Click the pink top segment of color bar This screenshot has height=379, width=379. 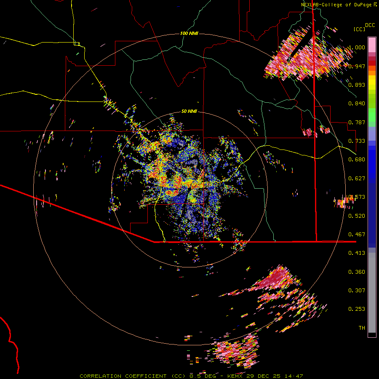click(372, 45)
